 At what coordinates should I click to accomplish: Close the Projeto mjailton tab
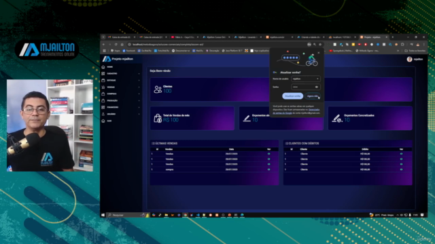[x=387, y=37]
